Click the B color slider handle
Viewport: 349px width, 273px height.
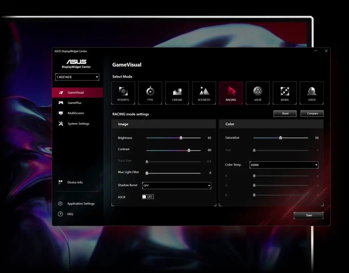click(254, 195)
